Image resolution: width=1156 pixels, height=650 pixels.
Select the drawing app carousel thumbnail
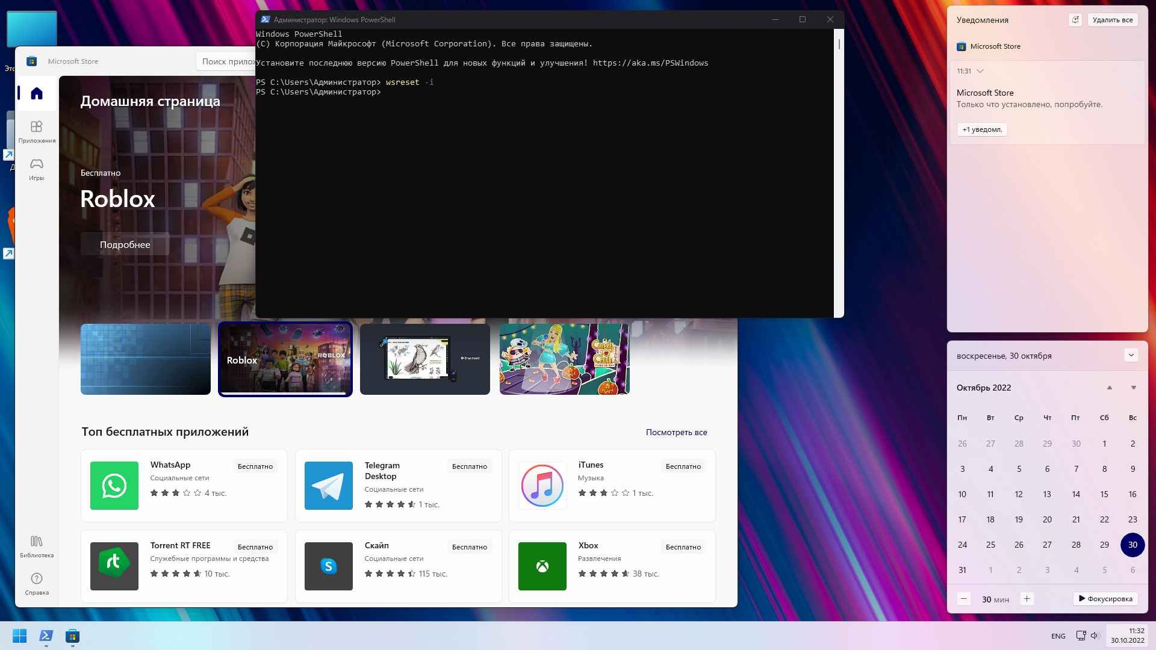(x=425, y=359)
